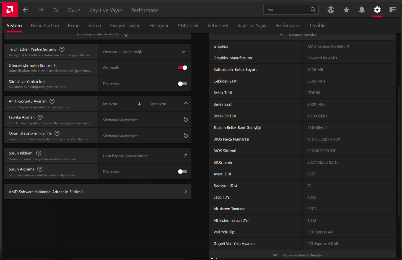Open the web browser globe icon

[x=331, y=10]
